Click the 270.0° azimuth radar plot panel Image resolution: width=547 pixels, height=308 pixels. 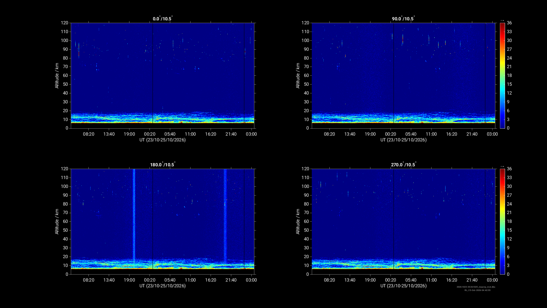point(404,221)
